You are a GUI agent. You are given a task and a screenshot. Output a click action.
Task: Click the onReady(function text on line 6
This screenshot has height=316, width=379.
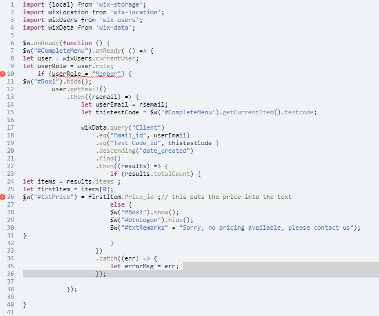point(63,43)
